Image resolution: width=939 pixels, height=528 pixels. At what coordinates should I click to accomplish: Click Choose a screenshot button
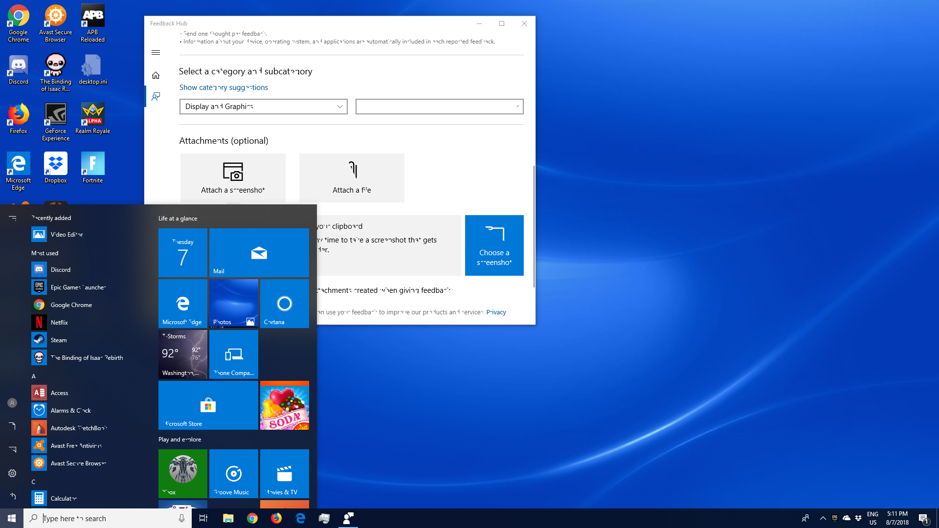(x=494, y=245)
